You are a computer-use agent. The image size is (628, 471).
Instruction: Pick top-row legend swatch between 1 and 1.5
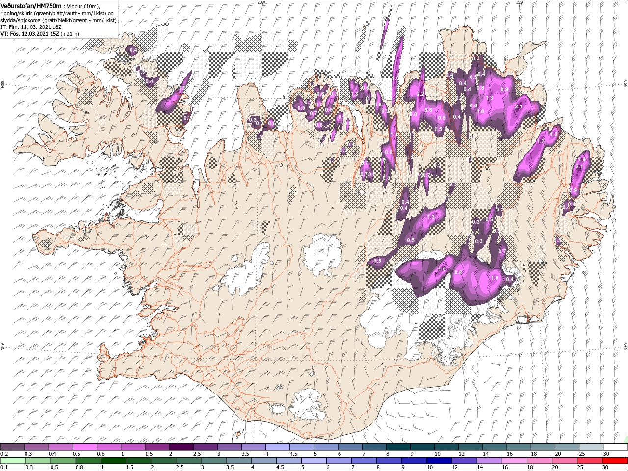click(x=133, y=447)
